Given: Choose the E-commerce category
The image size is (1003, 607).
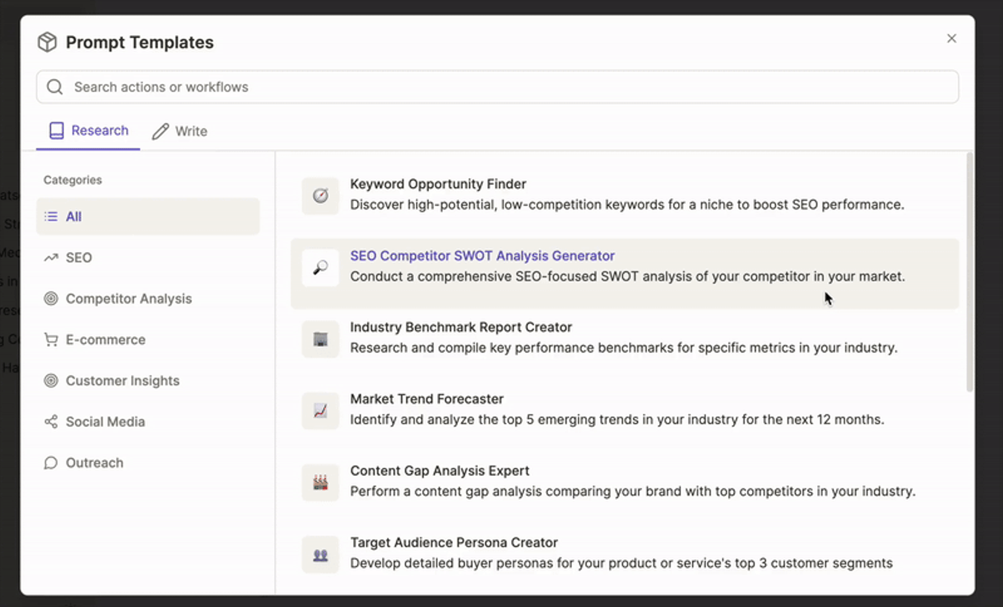Looking at the screenshot, I should click(148, 340).
